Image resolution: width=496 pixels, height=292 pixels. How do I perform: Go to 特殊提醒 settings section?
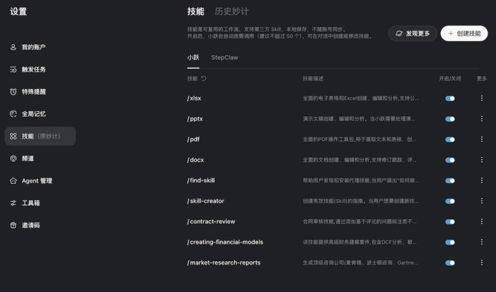(40, 92)
